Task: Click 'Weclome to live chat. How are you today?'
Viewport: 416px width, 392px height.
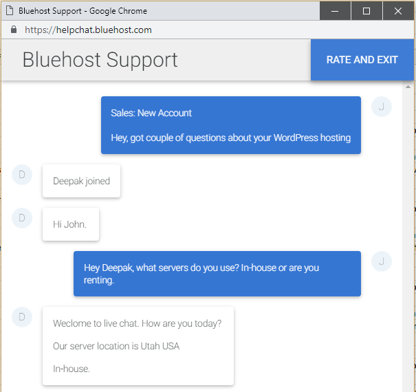Action: pos(137,323)
